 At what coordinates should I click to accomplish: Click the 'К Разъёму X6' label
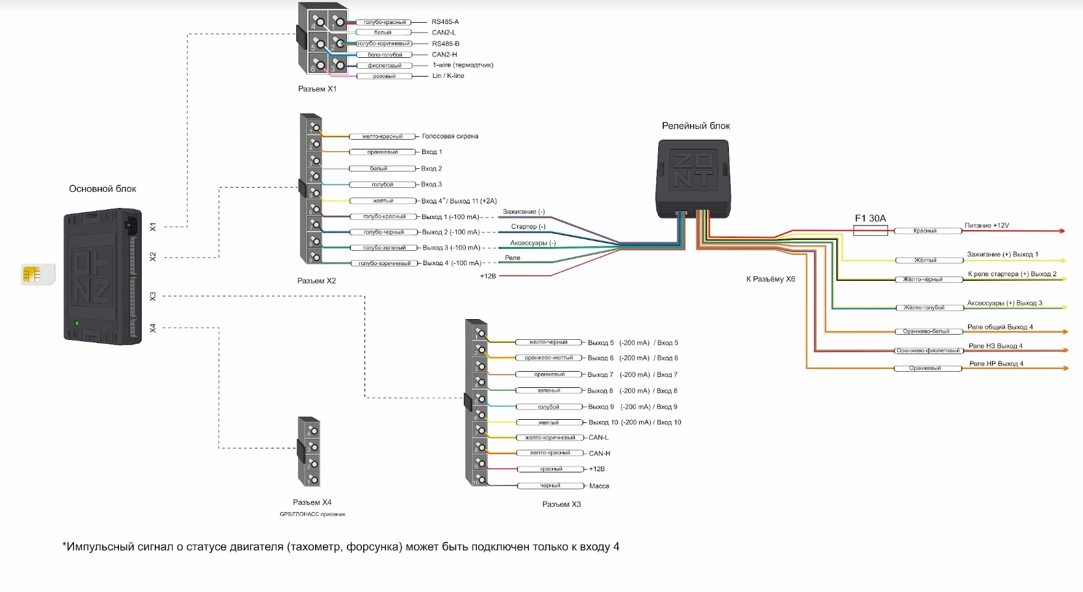(x=771, y=279)
